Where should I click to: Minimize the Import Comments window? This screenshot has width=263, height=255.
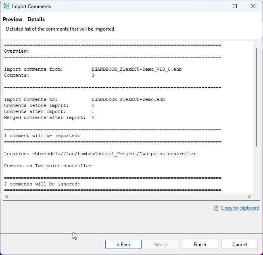pos(216,6)
